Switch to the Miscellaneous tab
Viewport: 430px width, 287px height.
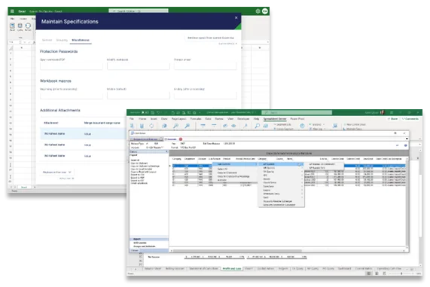coord(81,40)
